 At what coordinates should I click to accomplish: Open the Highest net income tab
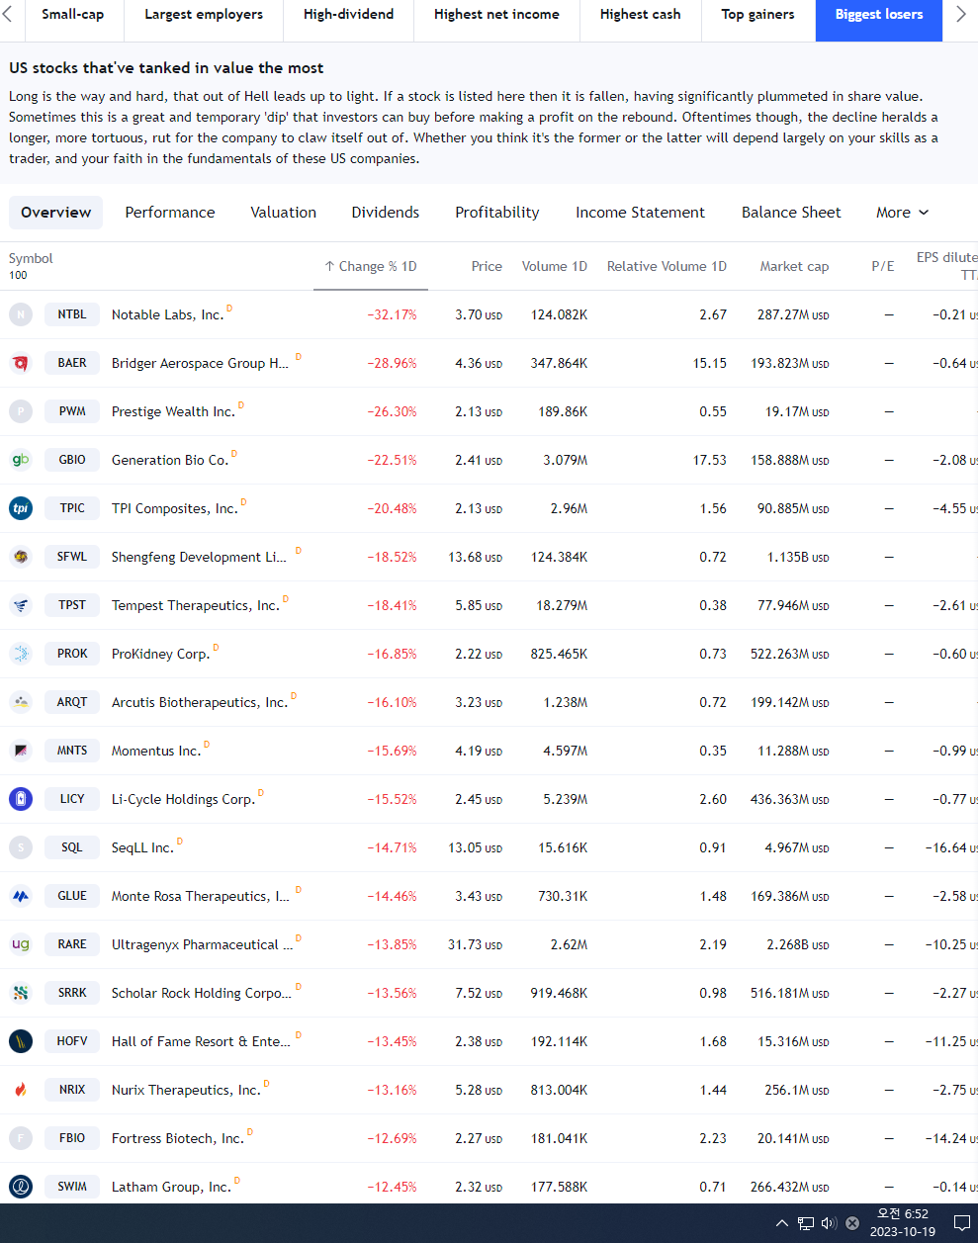[x=496, y=15]
